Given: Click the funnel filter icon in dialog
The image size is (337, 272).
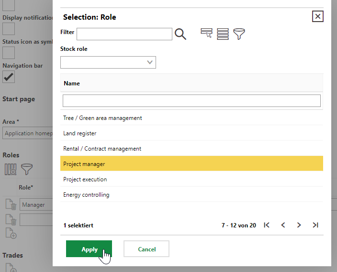Looking at the screenshot, I should pos(239,34).
